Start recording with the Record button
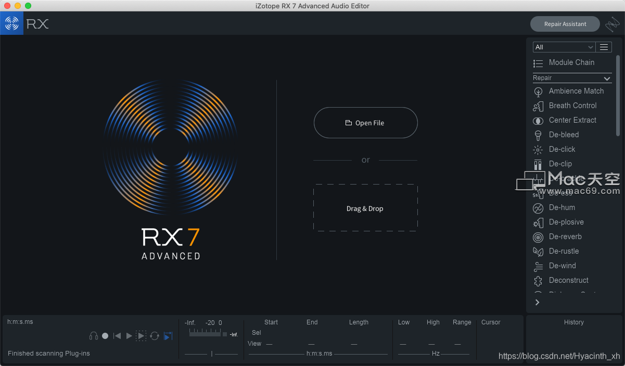The width and height of the screenshot is (625, 366). pyautogui.click(x=105, y=336)
